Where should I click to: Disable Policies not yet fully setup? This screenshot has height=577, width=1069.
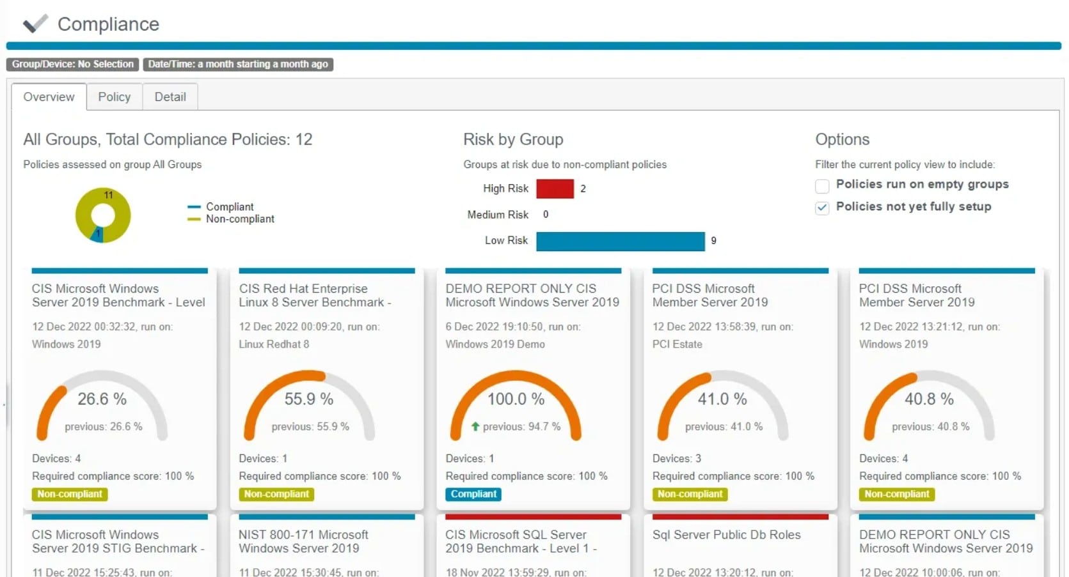point(821,208)
